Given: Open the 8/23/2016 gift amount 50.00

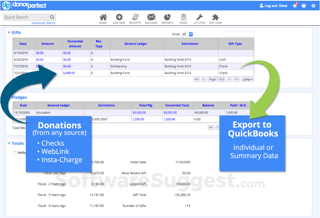Looking at the screenshot, I should pos(40,60).
